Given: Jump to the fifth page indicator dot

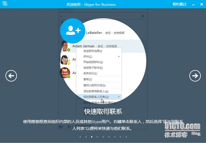Looking at the screenshot, I should pos(103,137).
